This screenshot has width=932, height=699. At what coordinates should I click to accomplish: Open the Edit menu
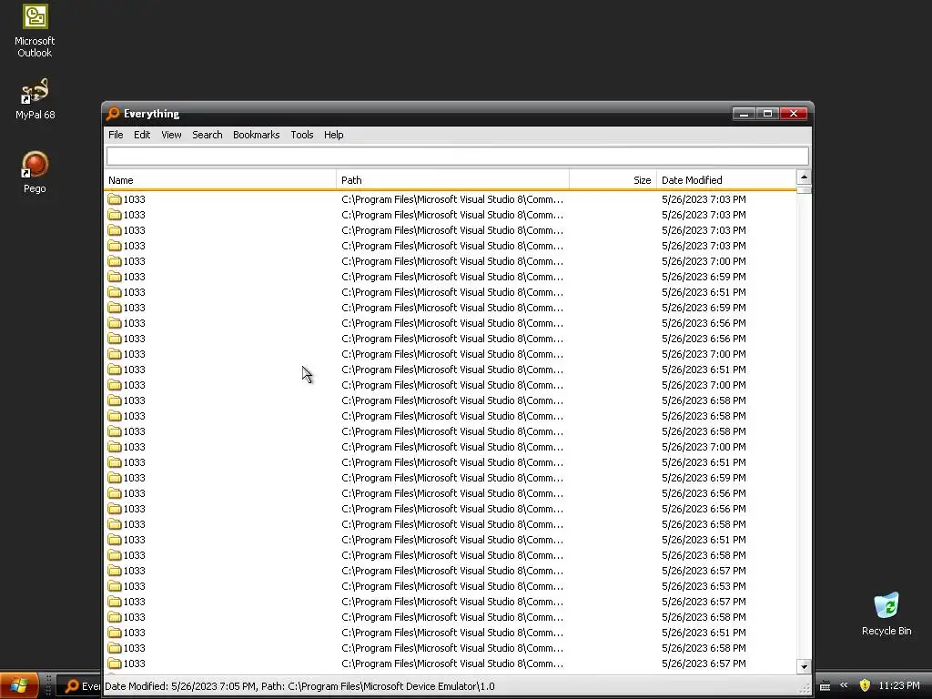coord(141,135)
